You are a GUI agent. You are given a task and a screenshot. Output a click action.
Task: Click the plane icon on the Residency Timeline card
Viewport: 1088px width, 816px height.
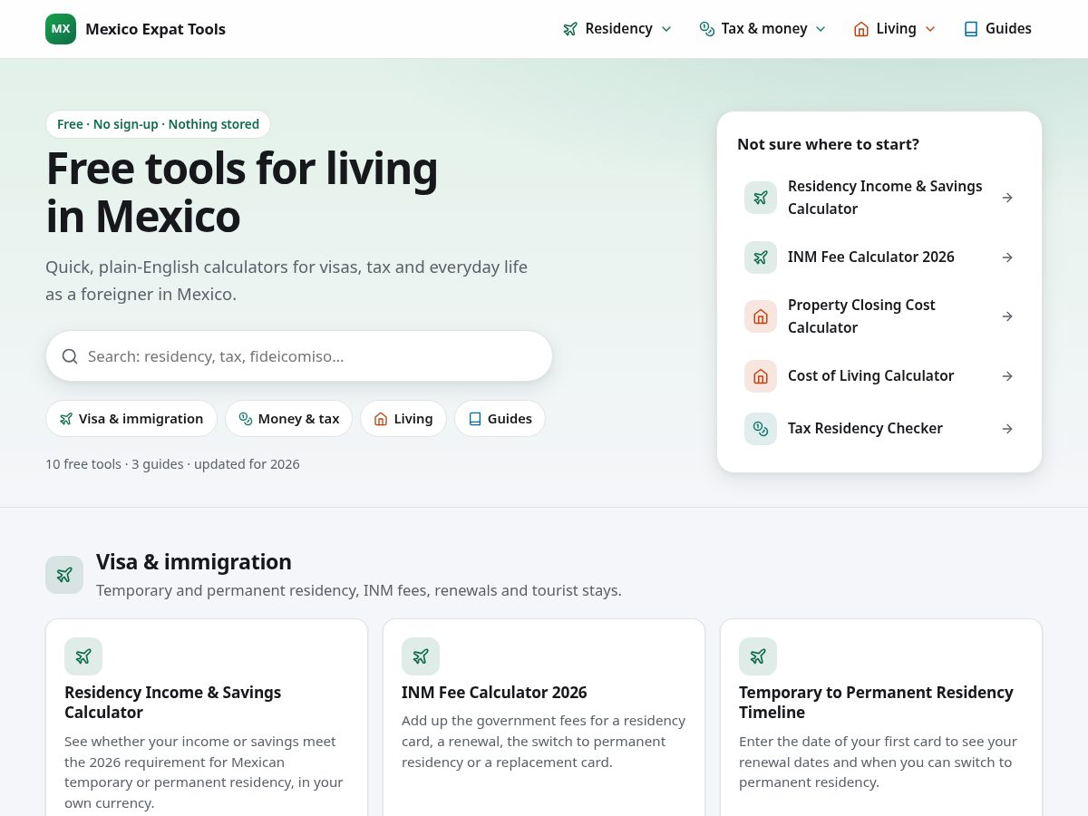coord(758,656)
